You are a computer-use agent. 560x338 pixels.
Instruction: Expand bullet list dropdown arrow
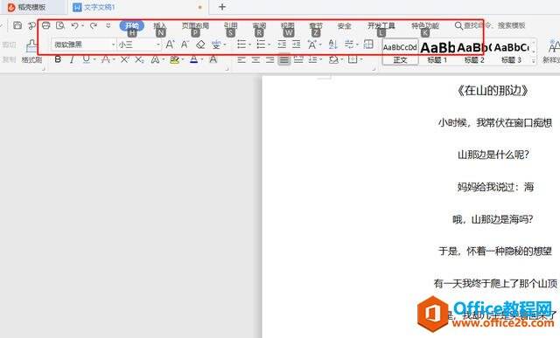249,45
